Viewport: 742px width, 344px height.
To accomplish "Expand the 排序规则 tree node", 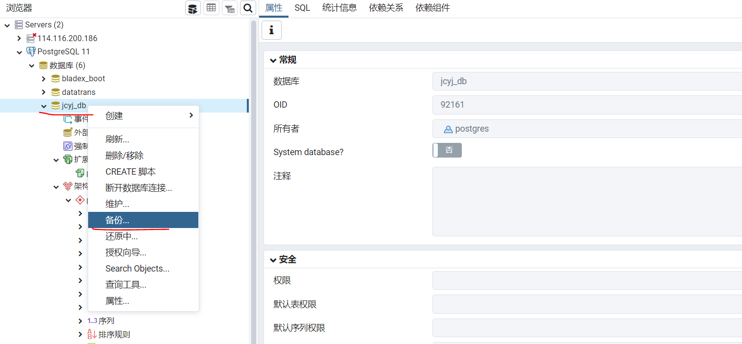I will tap(80, 334).
